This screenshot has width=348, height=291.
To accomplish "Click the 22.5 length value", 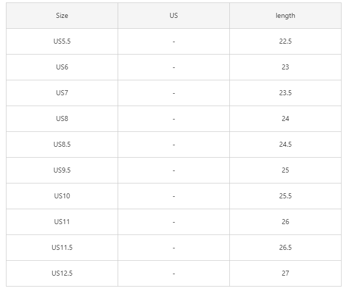I will (285, 41).
